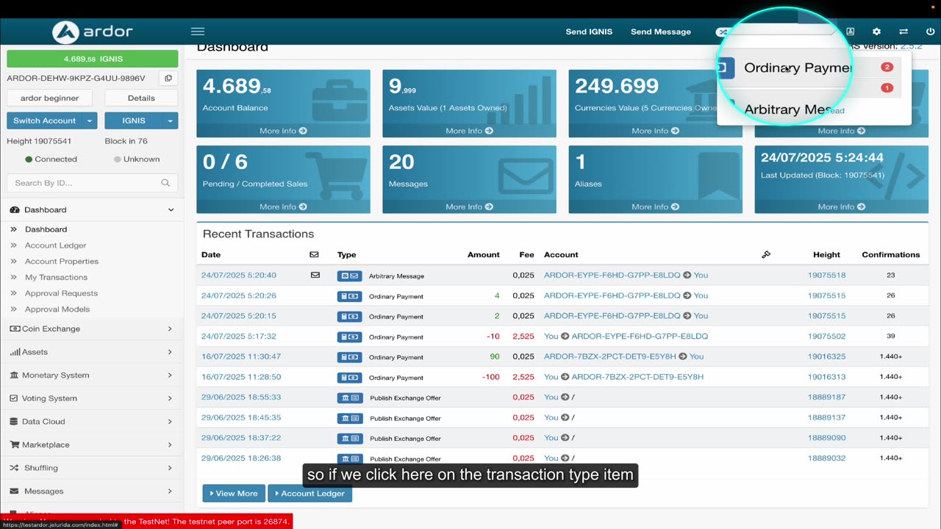The width and height of the screenshot is (941, 529).
Task: Open More Info on Pending / Completed Sales card
Action: [x=283, y=206]
